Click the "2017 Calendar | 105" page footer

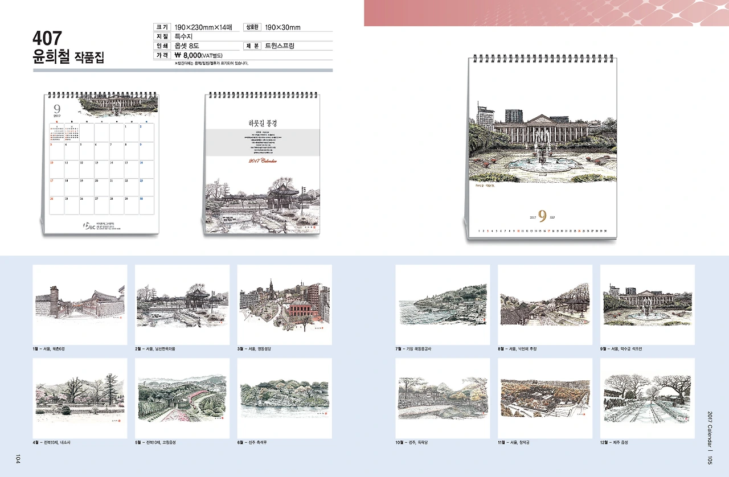pos(711,437)
